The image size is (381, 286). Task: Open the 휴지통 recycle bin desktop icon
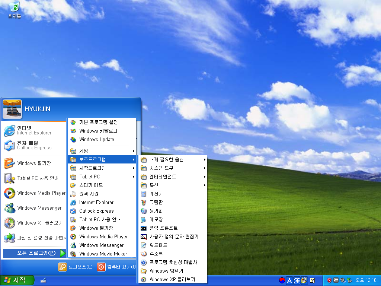(x=15, y=10)
